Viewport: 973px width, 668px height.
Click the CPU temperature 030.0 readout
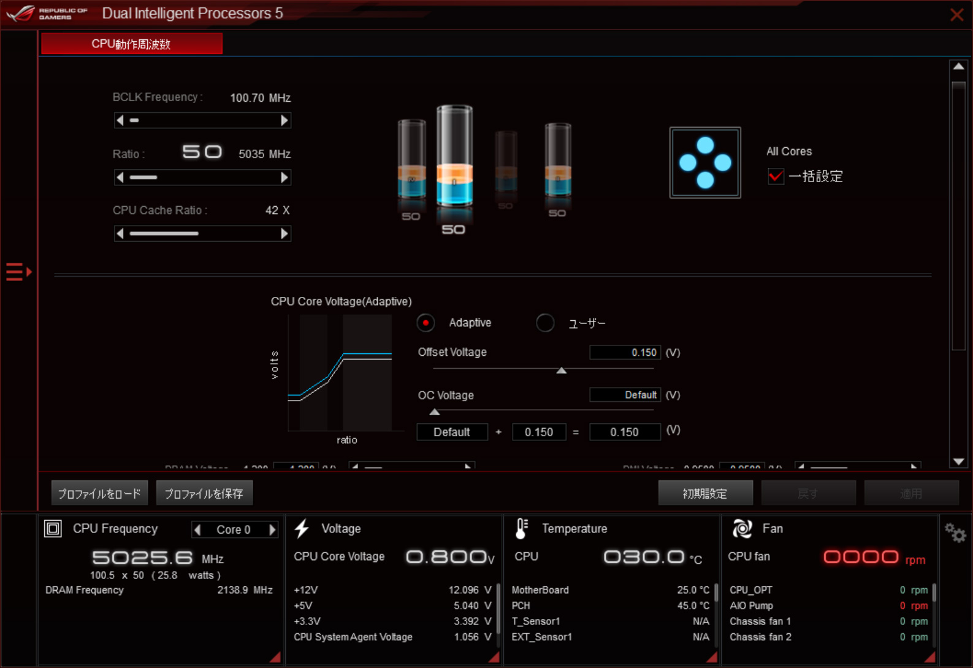pyautogui.click(x=652, y=557)
